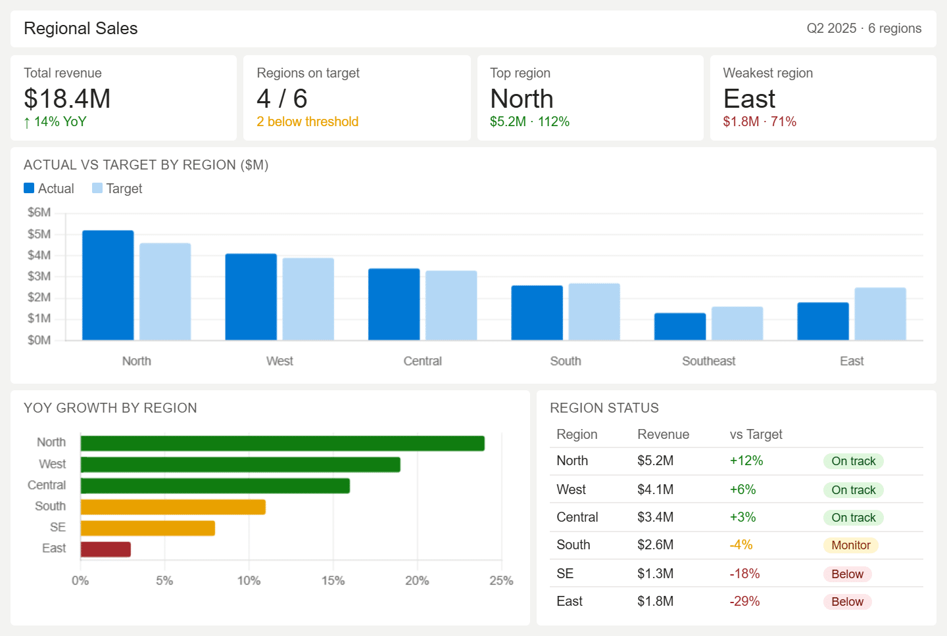
Task: Click the -18% vs target cell for SE
Action: tap(744, 574)
